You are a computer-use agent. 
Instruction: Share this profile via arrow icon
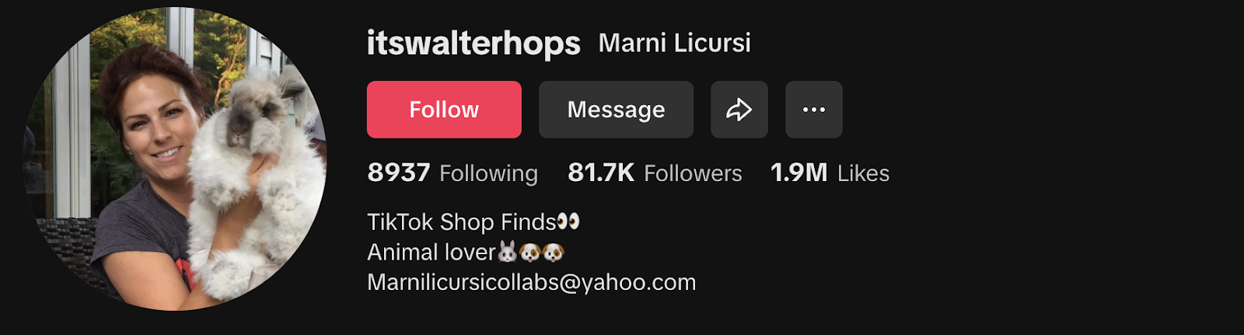click(x=739, y=110)
